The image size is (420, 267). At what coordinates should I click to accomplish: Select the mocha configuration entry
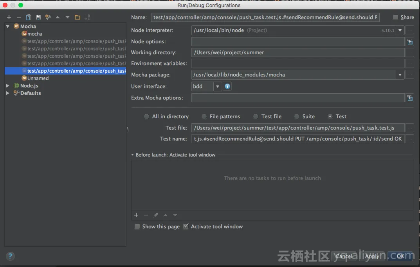34,34
